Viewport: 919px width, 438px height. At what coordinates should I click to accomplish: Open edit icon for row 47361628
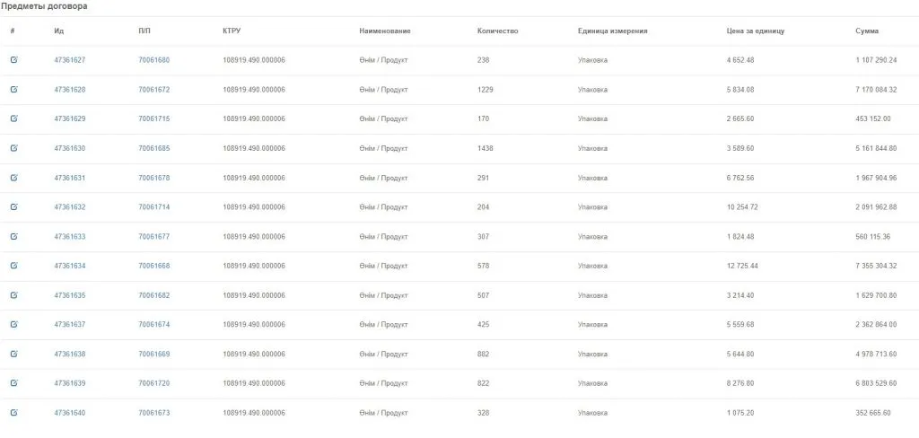tap(13, 90)
